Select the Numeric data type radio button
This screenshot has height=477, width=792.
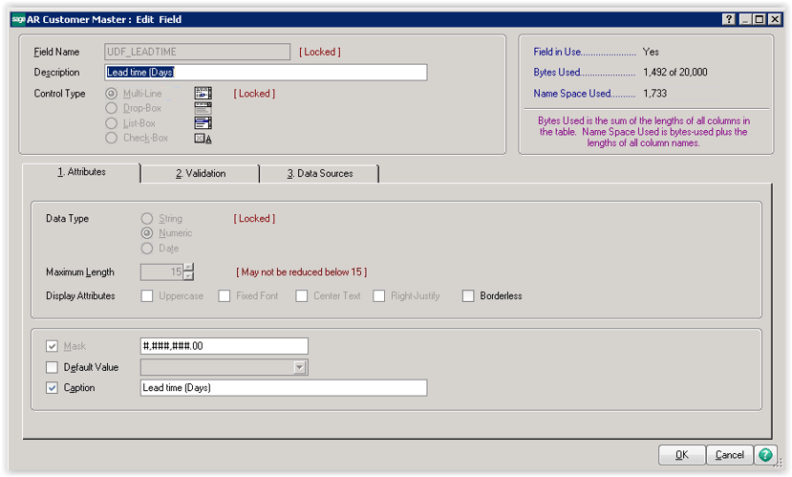(147, 233)
